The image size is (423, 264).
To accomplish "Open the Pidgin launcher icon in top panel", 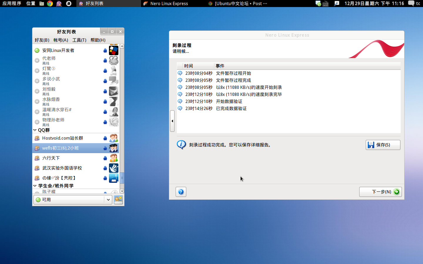I will tap(59, 4).
